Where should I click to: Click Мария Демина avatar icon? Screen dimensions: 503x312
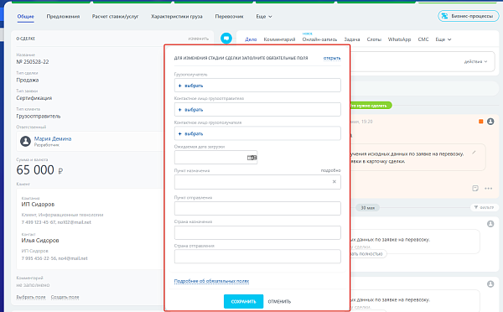25,141
